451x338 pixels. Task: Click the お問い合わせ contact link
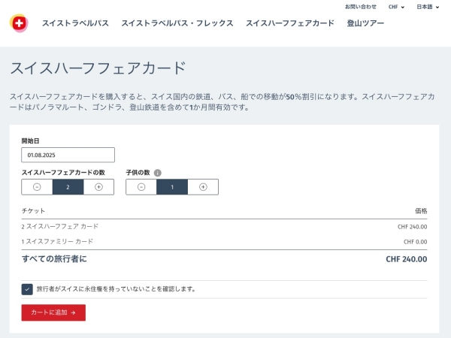click(361, 7)
